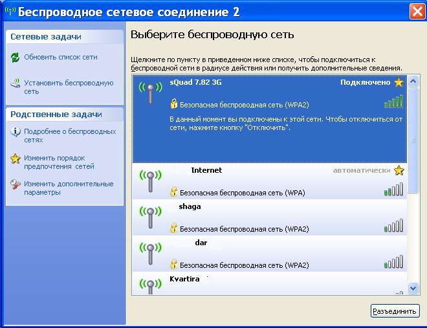Screen dimensions: 427x328
Task: Click the network list scrollbar thumb
Action: click(x=413, y=140)
